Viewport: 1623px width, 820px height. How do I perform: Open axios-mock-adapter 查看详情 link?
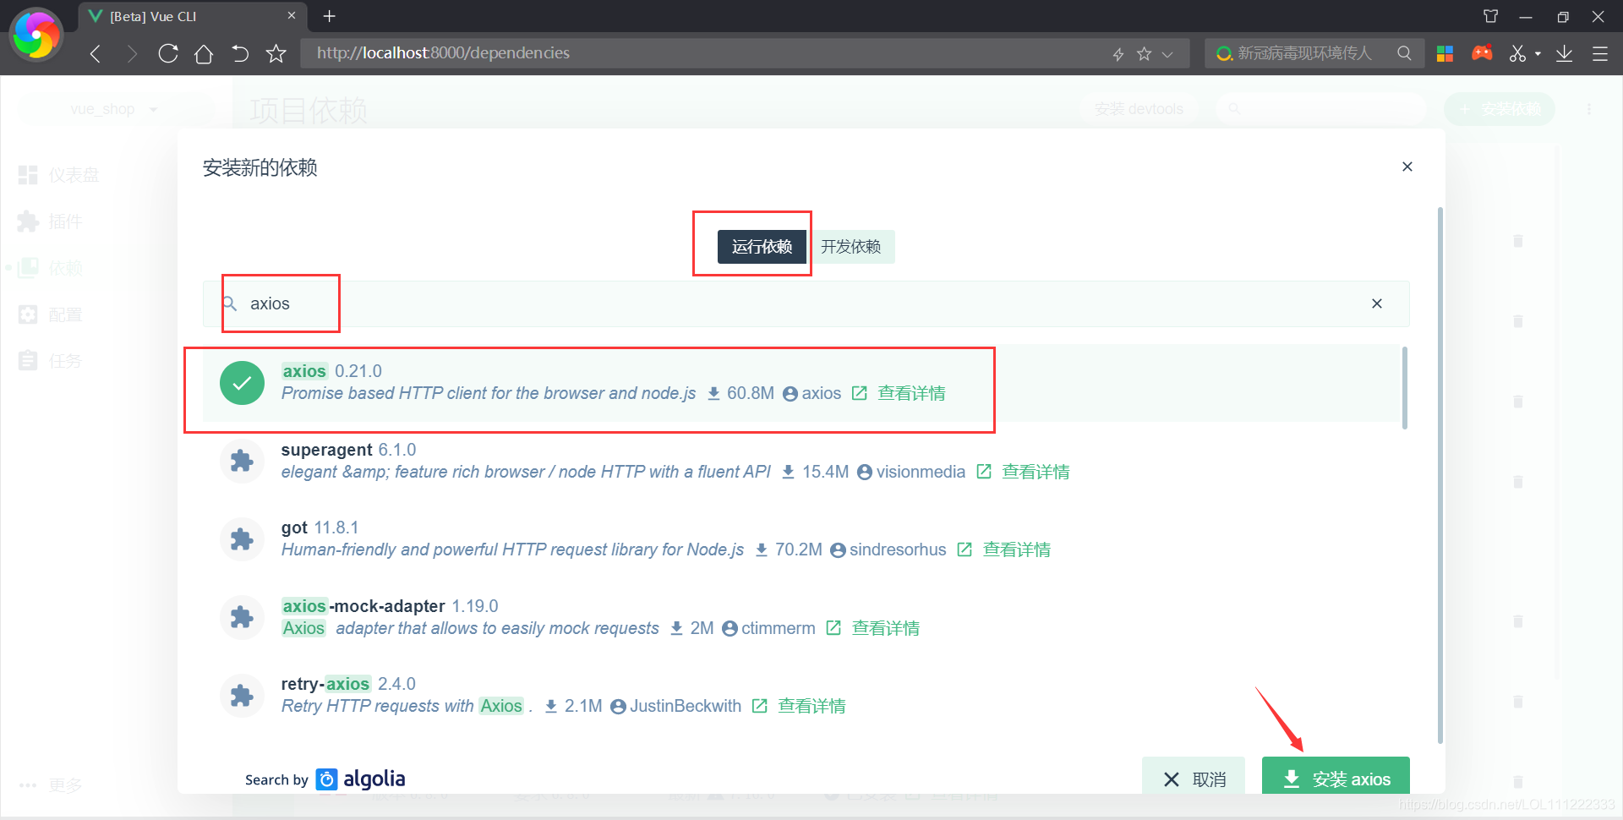[885, 628]
